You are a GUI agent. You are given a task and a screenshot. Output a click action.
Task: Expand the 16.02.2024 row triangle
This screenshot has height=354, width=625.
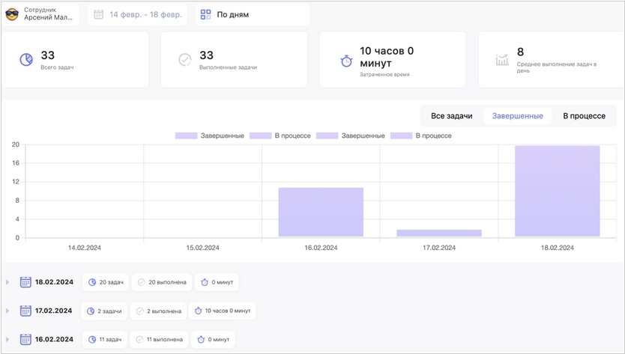click(x=8, y=340)
